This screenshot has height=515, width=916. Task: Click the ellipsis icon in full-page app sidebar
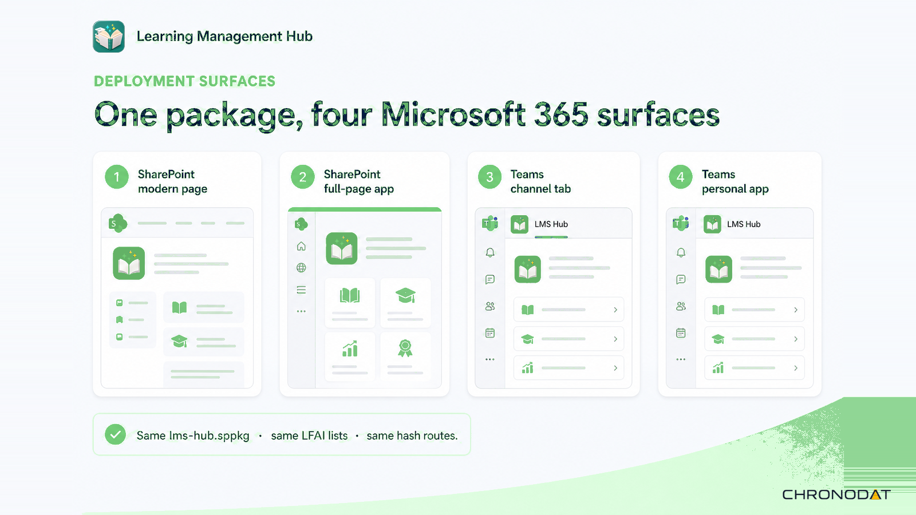(301, 311)
